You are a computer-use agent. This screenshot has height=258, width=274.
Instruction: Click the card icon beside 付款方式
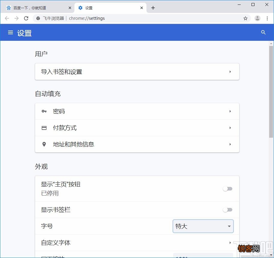click(x=44, y=128)
